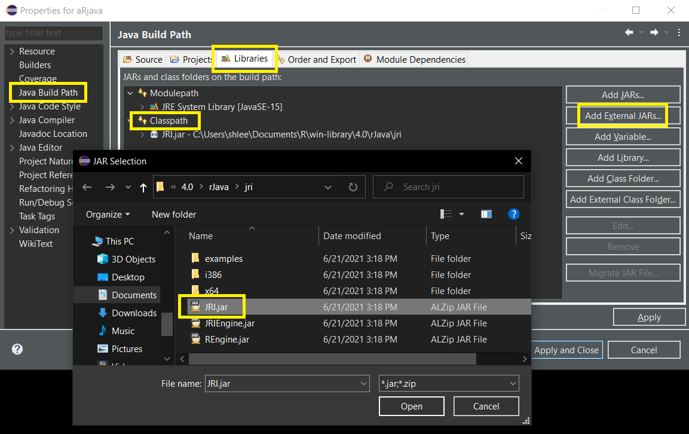Switch to the Libraries tab

245,59
